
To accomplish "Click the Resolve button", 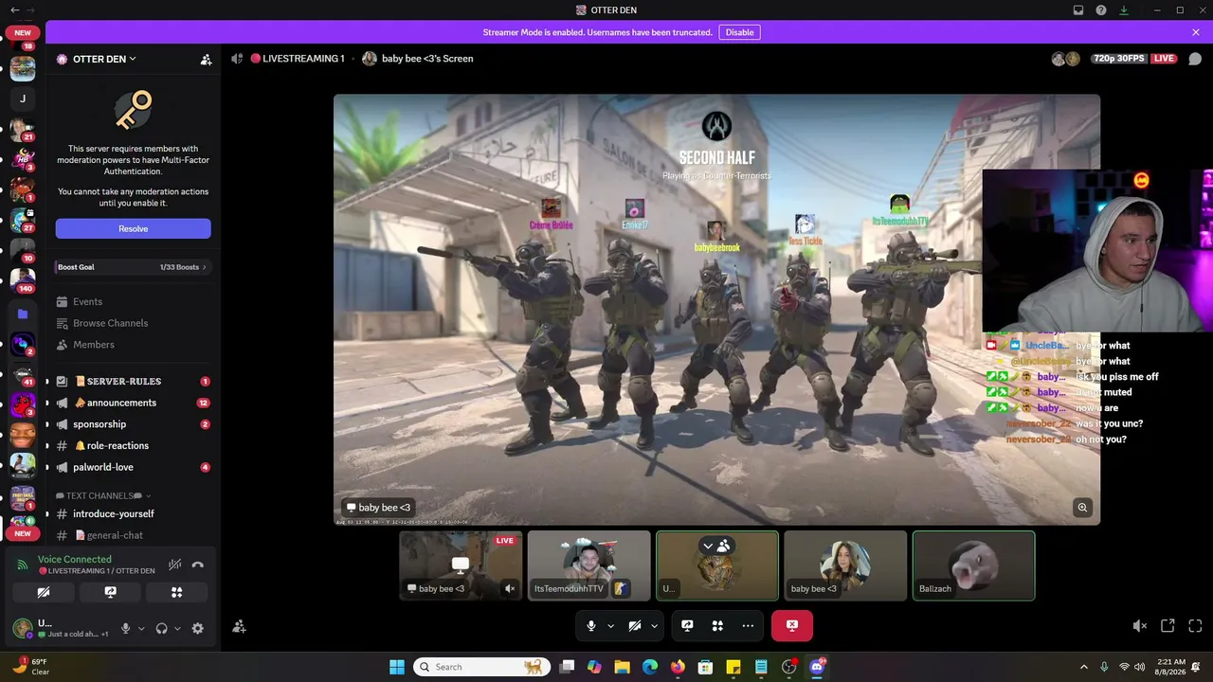I will coord(133,228).
